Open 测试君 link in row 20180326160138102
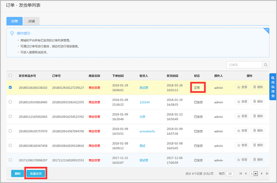This screenshot has width=277, height=183. tap(144, 88)
